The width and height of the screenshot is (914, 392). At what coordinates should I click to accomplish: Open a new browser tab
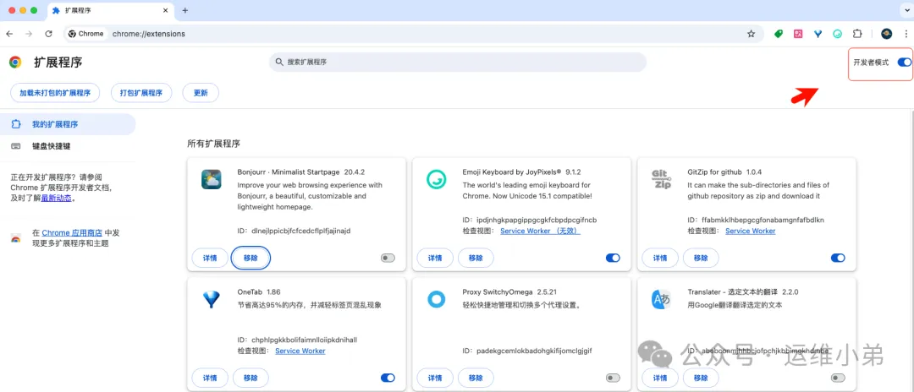[185, 10]
